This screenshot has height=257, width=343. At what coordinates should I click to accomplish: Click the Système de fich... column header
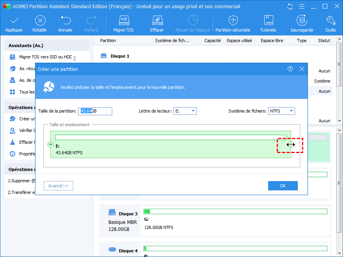pos(172,40)
